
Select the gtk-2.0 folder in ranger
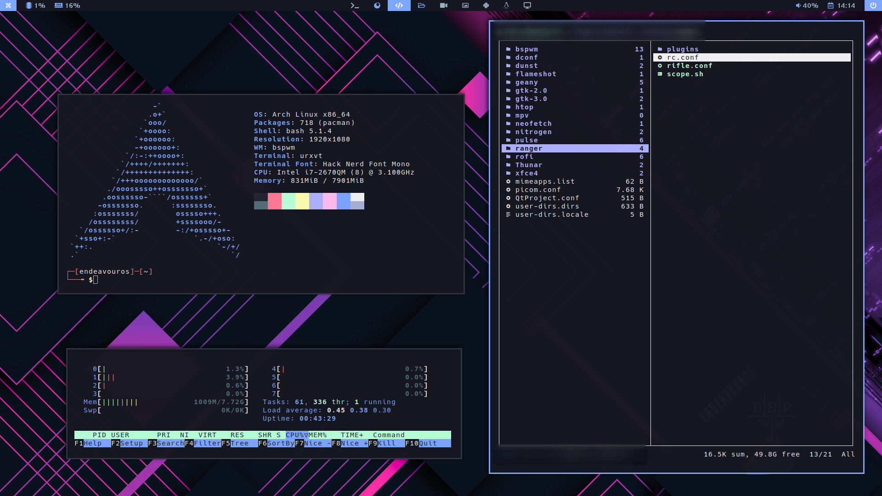click(575, 90)
